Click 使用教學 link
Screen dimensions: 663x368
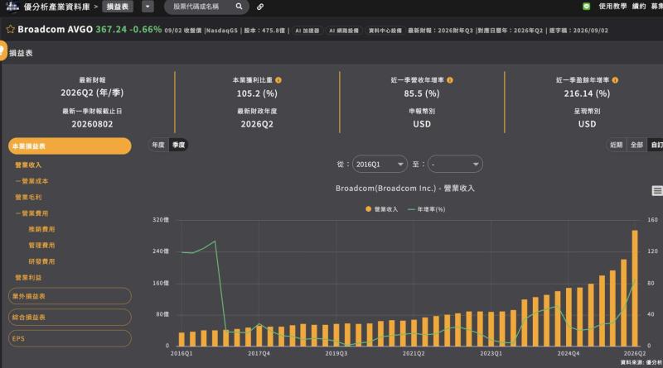(612, 7)
